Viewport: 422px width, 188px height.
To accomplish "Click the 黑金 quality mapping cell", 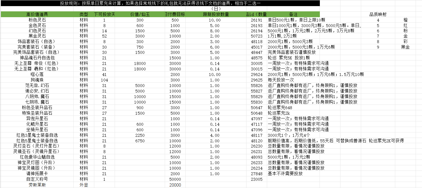I will click(x=405, y=47).
